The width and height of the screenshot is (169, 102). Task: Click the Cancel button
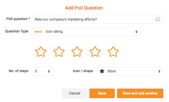pyautogui.click(x=75, y=93)
